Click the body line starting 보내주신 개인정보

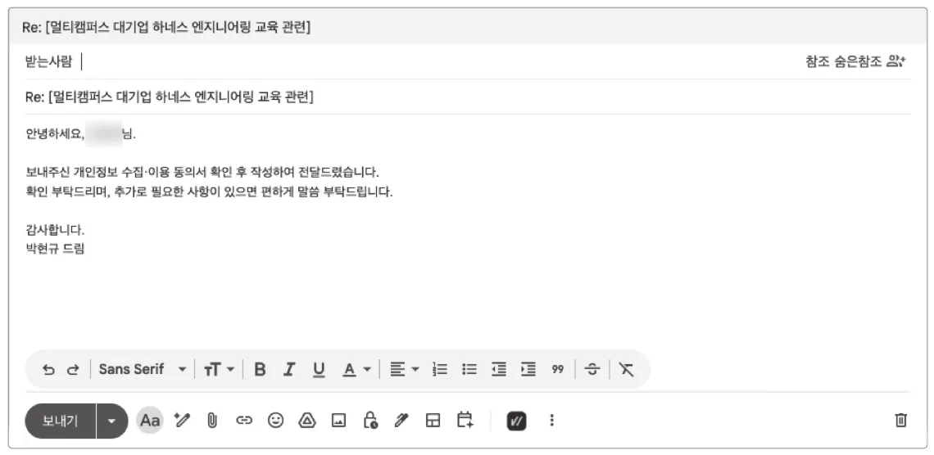click(x=202, y=173)
